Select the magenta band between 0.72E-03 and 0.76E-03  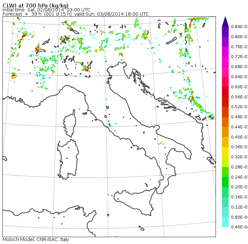point(225,52)
